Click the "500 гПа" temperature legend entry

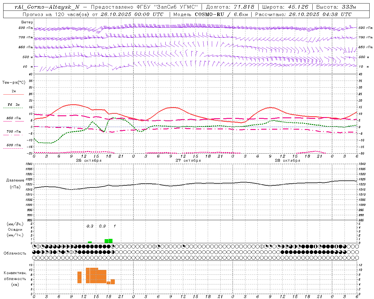pyautogui.click(x=14, y=145)
